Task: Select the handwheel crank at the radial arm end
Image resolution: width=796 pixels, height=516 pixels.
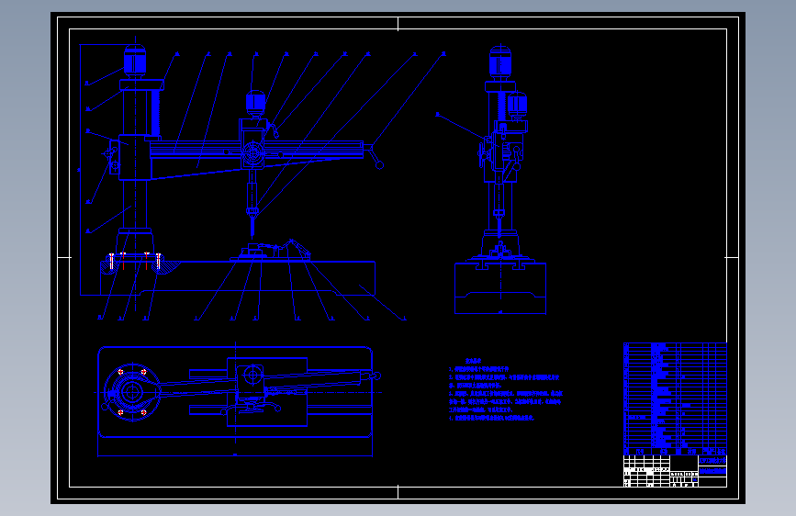Action: click(x=376, y=156)
